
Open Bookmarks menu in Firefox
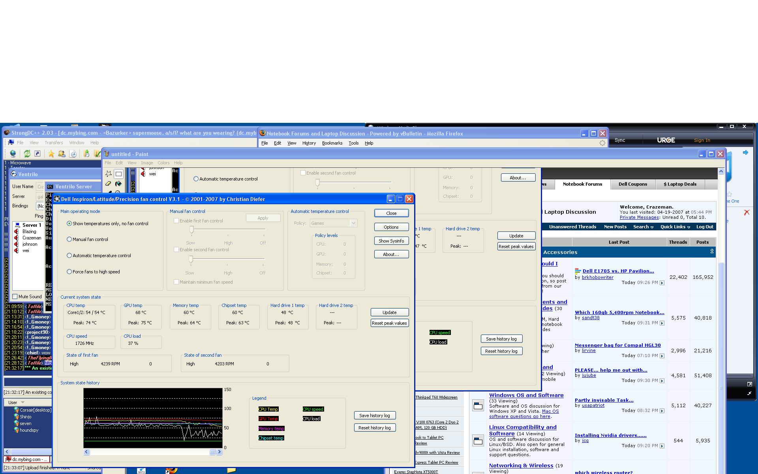click(x=332, y=143)
